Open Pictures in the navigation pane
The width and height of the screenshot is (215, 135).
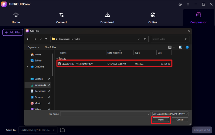point(37,97)
